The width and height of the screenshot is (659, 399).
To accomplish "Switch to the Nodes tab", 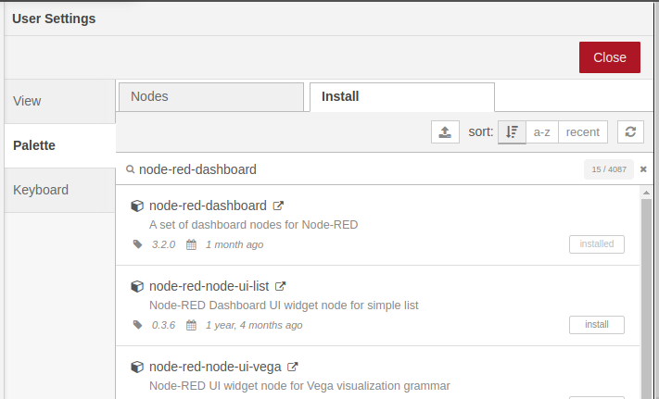I will click(210, 96).
